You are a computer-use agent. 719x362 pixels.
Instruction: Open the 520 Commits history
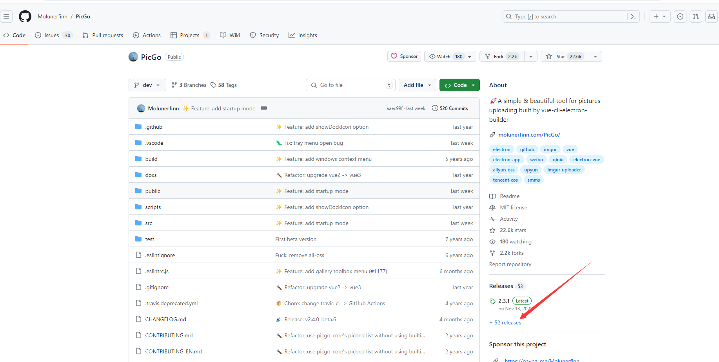coord(450,108)
